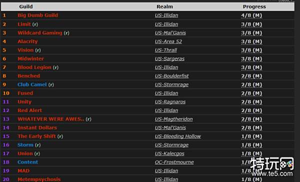Open the 3/8 (M) progress for Limit
The height and width of the screenshot is (182, 300).
coord(251,24)
